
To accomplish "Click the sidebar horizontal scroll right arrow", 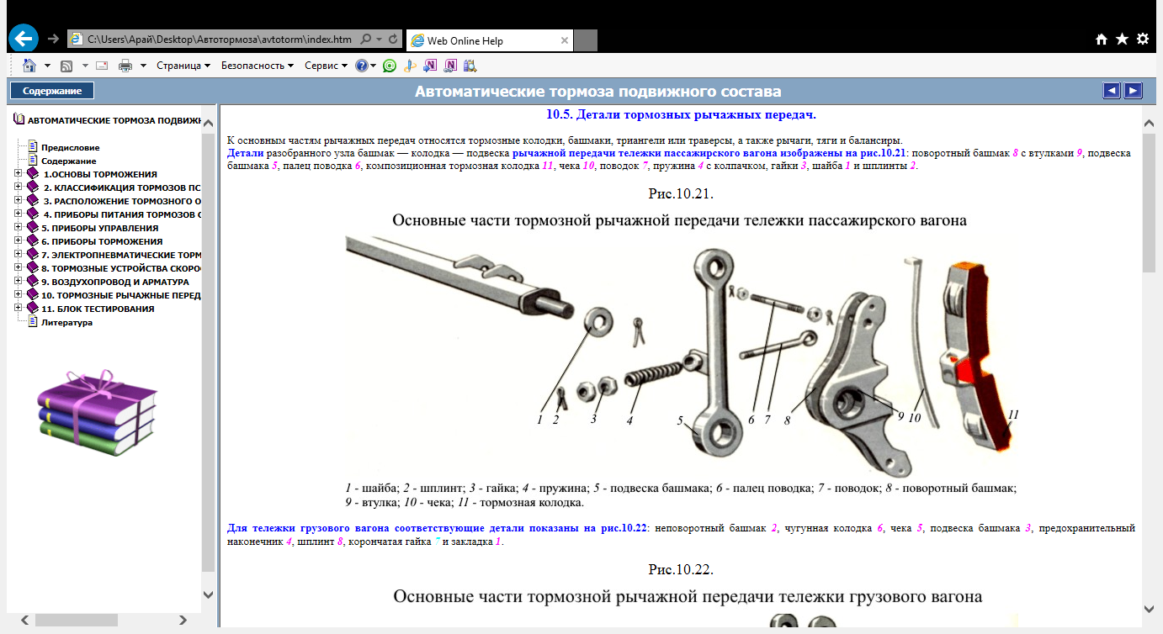I will pos(184,620).
